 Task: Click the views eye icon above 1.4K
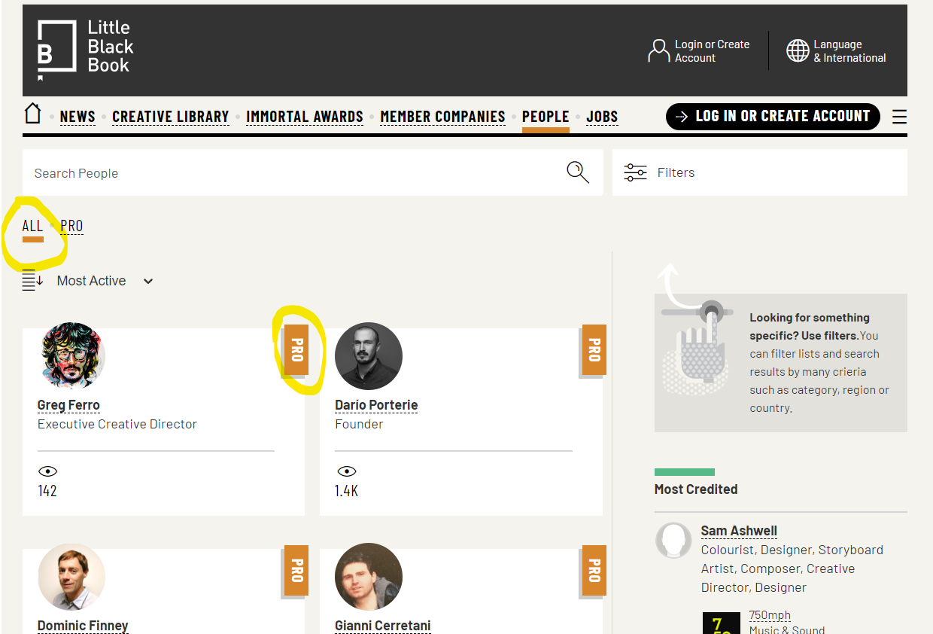pyautogui.click(x=346, y=471)
